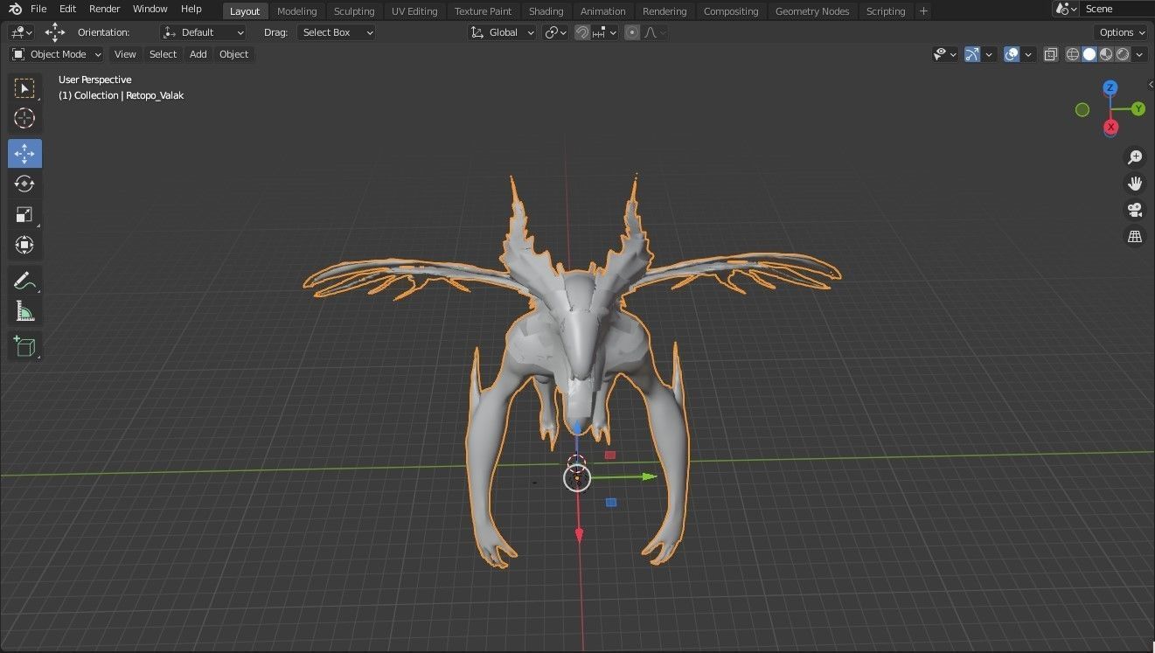Open the Object Mode dropdown
Viewport: 1155px width, 653px height.
(57, 54)
